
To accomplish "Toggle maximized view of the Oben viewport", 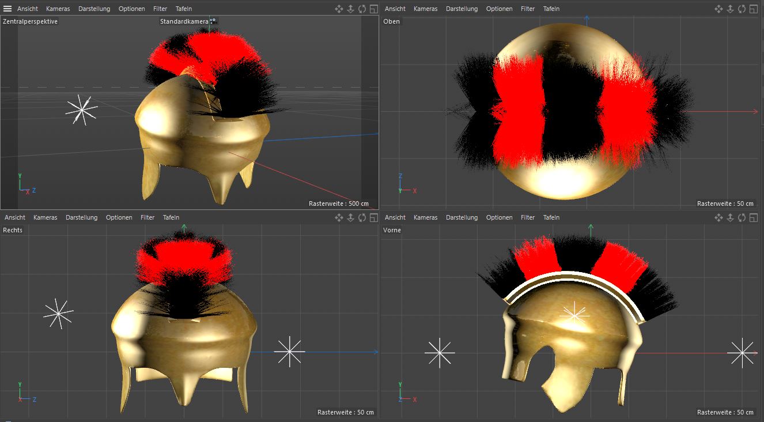I will coord(753,9).
